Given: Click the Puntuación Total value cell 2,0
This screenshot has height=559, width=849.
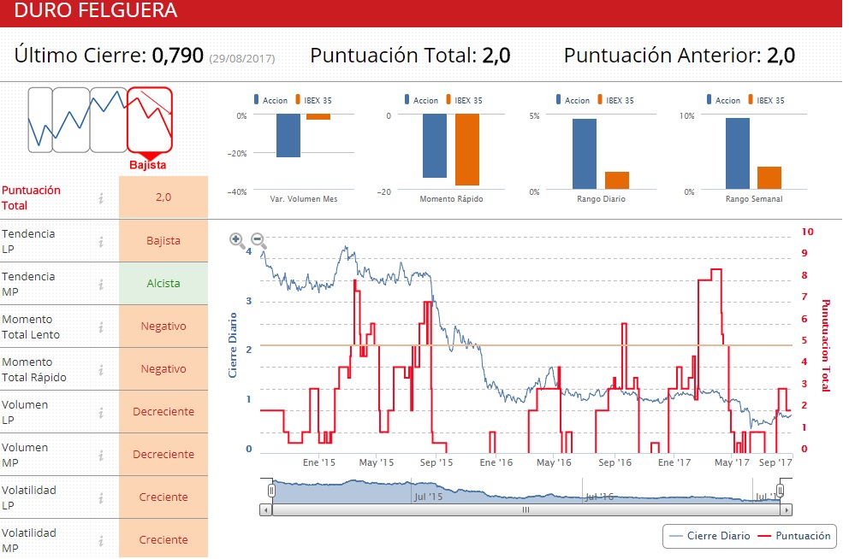Looking at the screenshot, I should pos(163,197).
